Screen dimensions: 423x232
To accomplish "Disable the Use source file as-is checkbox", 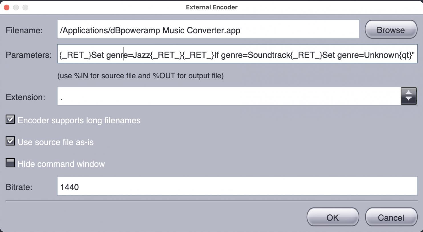I will click(10, 141).
